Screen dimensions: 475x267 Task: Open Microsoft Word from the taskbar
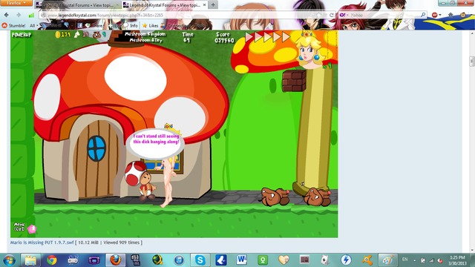[x=242, y=260]
